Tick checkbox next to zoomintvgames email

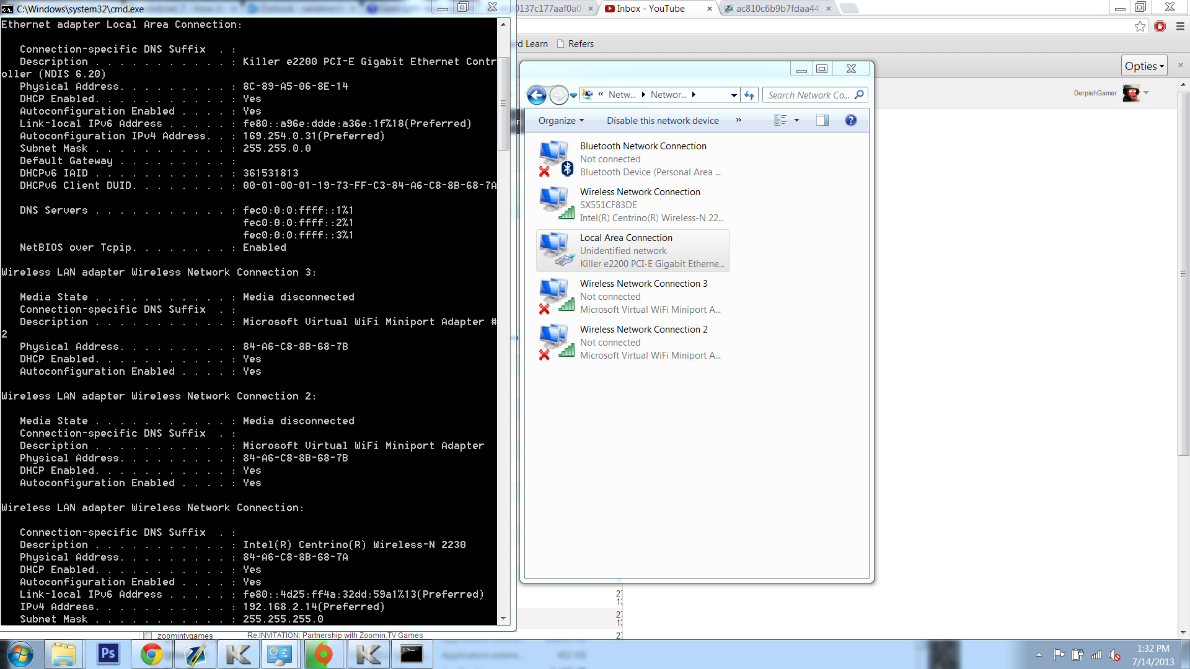click(x=148, y=636)
